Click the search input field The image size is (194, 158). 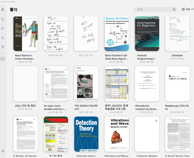click(x=155, y=9)
